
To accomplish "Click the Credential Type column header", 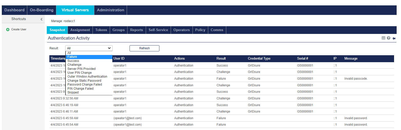I will (x=259, y=59).
